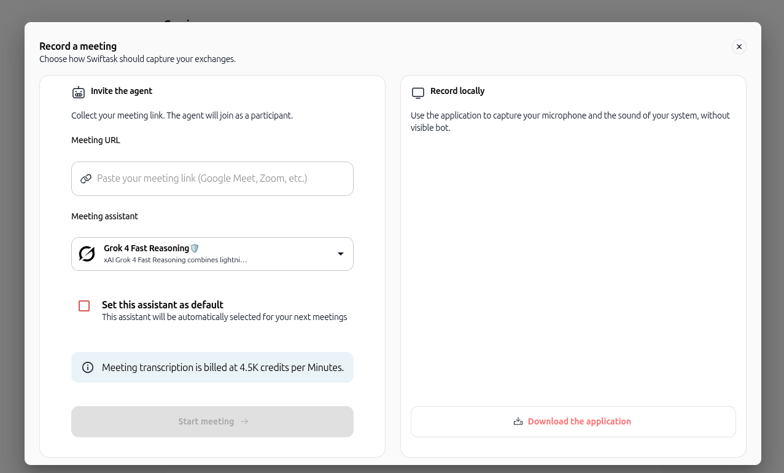Screen dimensions: 784x473
Task: Click the Grok logo icon
Action: [87, 254]
